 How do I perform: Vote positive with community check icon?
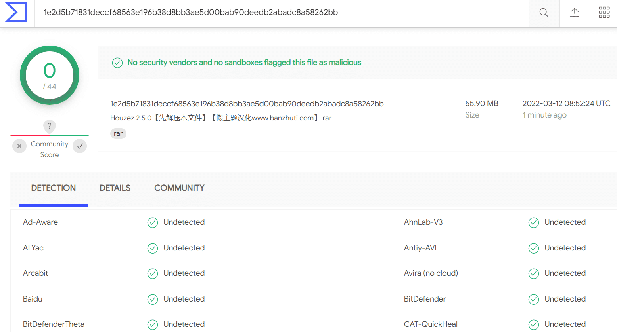pos(80,146)
